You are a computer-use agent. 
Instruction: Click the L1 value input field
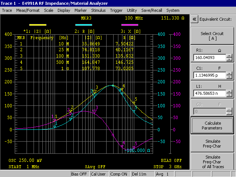coord(209,93)
